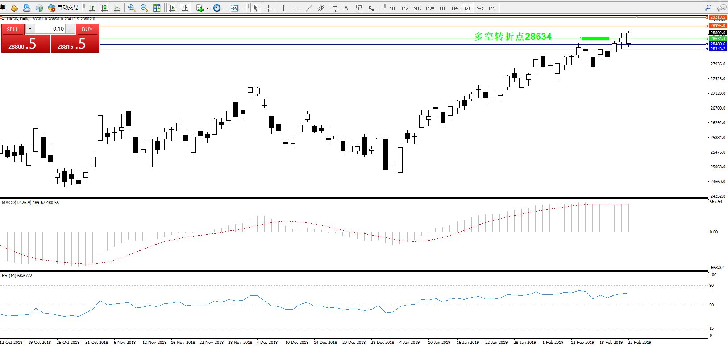Screen dimensions: 728x347
Task: Switch to H4 timeframe
Action: coord(454,8)
